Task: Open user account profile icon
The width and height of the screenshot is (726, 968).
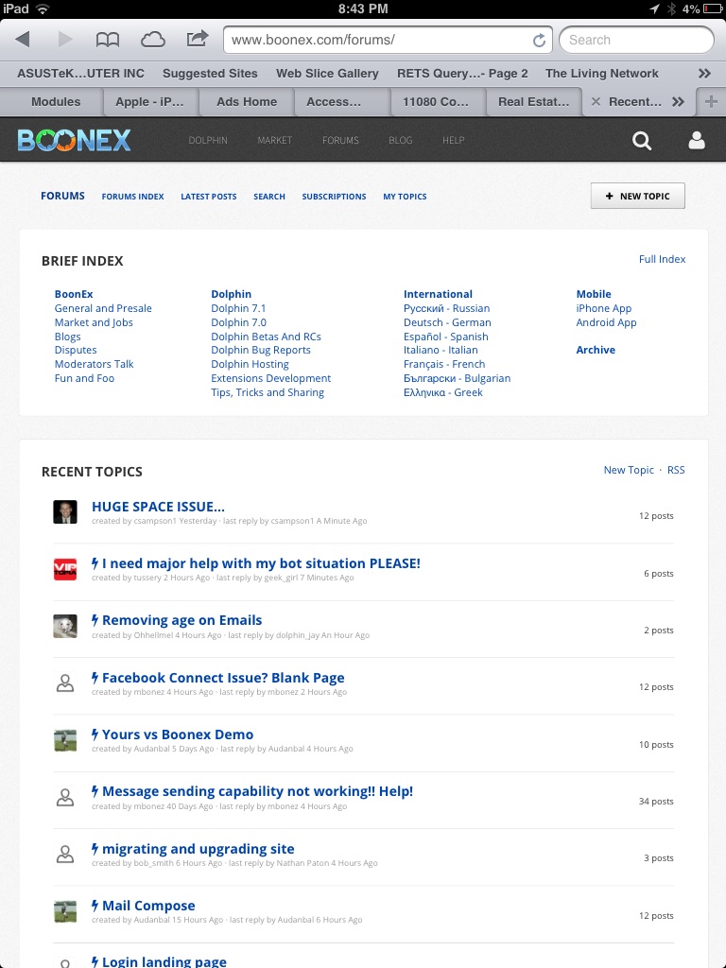Action: [x=697, y=141]
